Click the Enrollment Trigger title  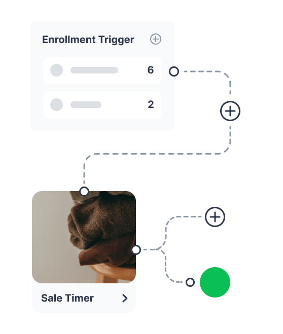click(88, 40)
